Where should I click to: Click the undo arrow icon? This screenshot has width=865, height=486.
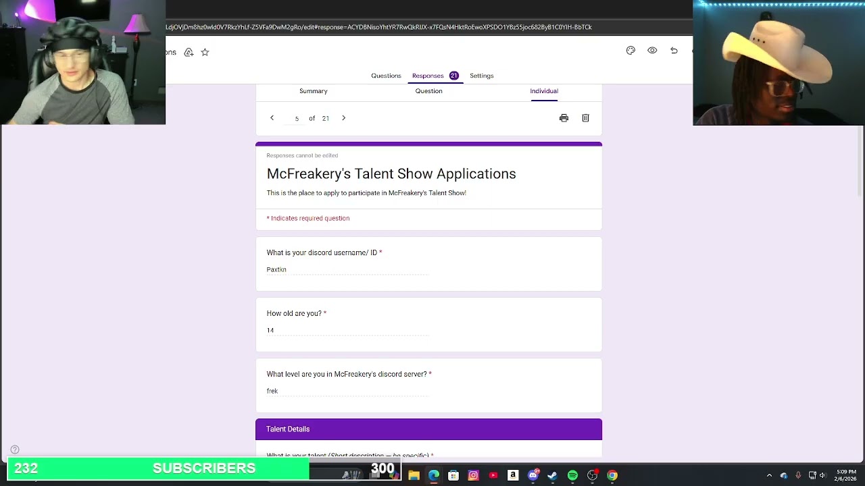click(674, 51)
